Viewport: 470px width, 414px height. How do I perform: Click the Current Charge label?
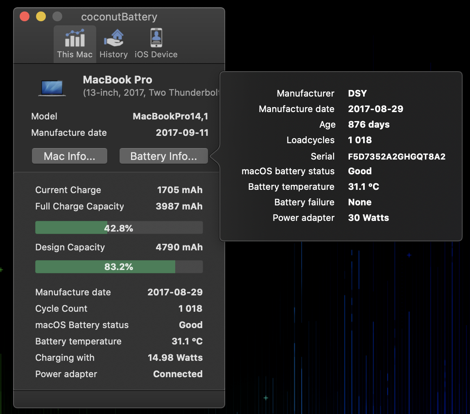(x=68, y=190)
